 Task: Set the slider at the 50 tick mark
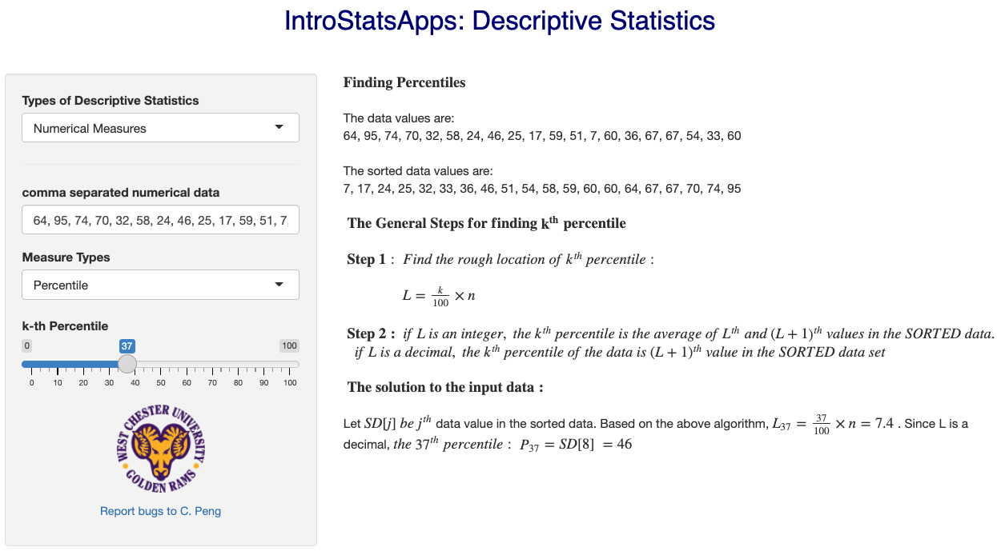click(x=161, y=364)
